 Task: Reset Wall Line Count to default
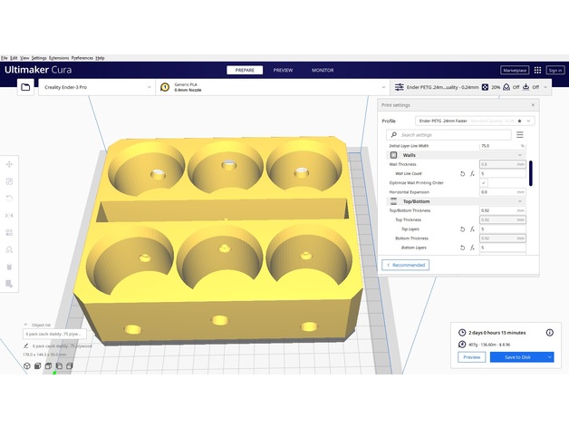click(x=462, y=173)
